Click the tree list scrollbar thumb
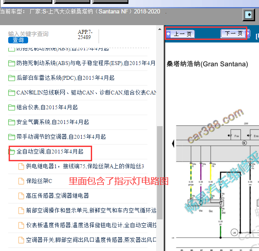259x251 pixels. point(160,173)
